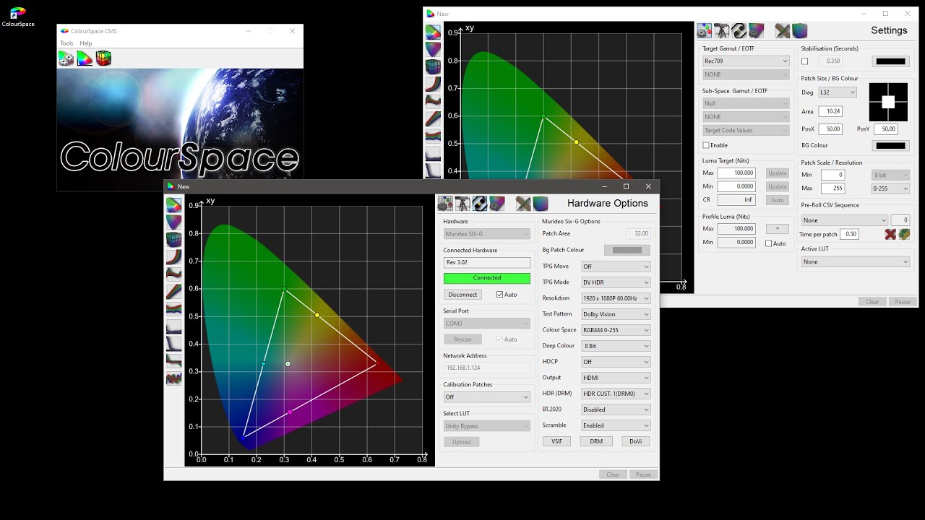This screenshot has width=925, height=520.
Task: Click the patch position preview square
Action: (888, 102)
